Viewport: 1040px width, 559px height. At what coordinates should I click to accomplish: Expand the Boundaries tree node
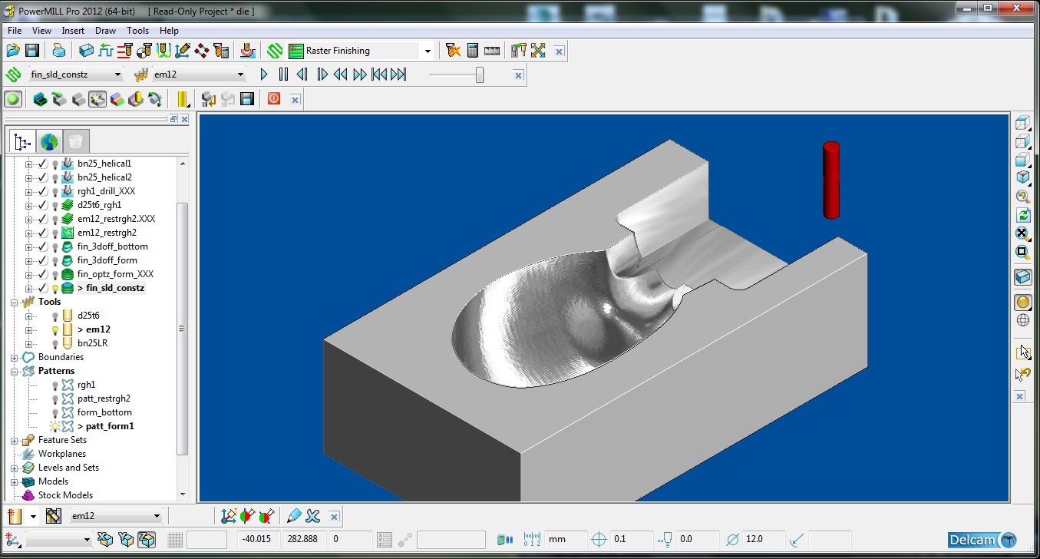coord(15,357)
